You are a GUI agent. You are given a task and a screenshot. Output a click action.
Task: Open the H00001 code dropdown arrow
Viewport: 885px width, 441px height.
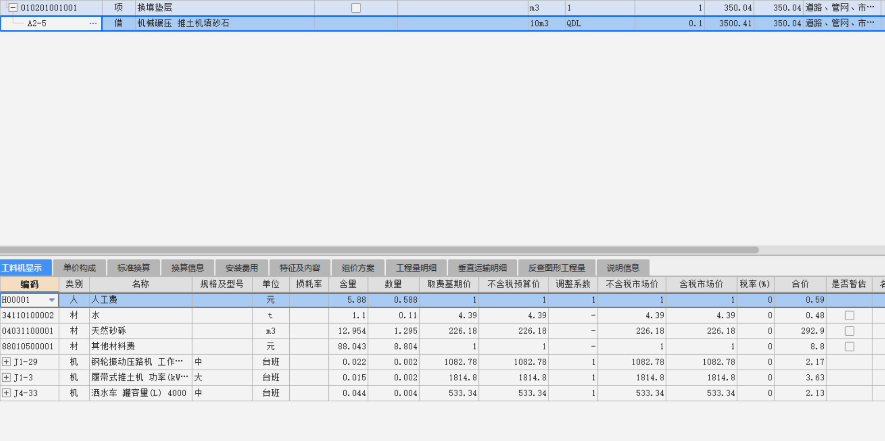tap(52, 300)
